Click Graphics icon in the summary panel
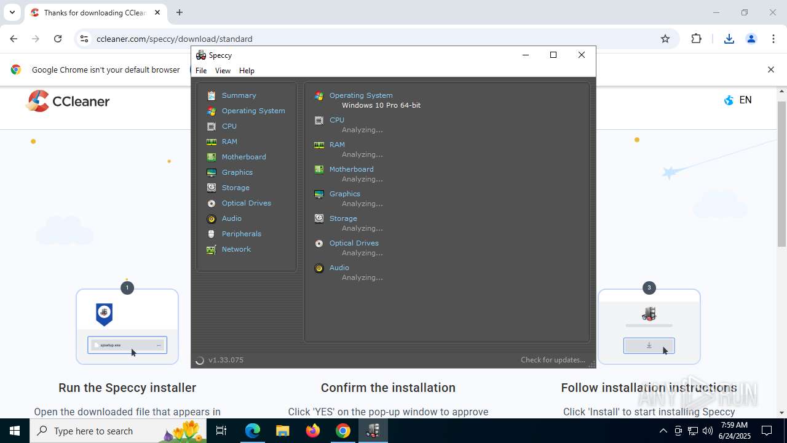 [x=319, y=194]
